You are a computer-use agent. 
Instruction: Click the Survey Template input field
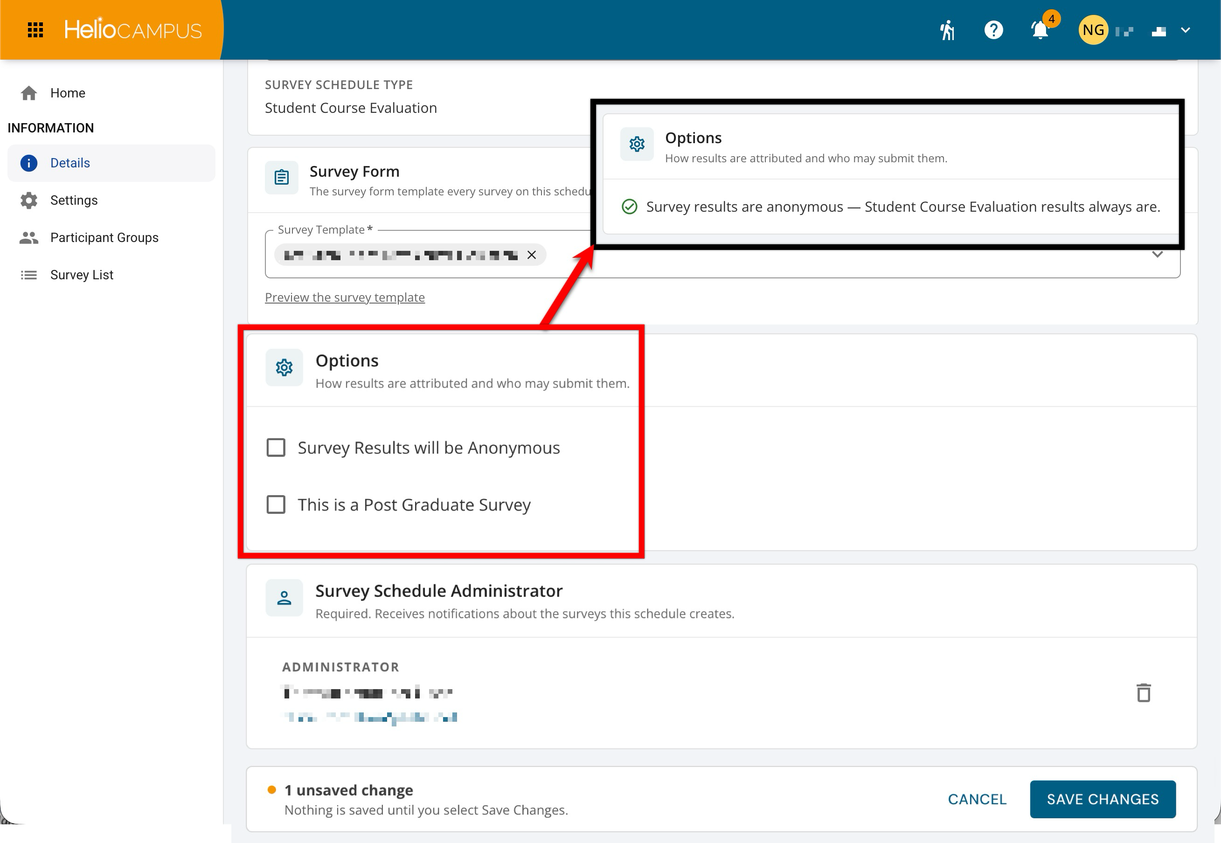[722, 255]
